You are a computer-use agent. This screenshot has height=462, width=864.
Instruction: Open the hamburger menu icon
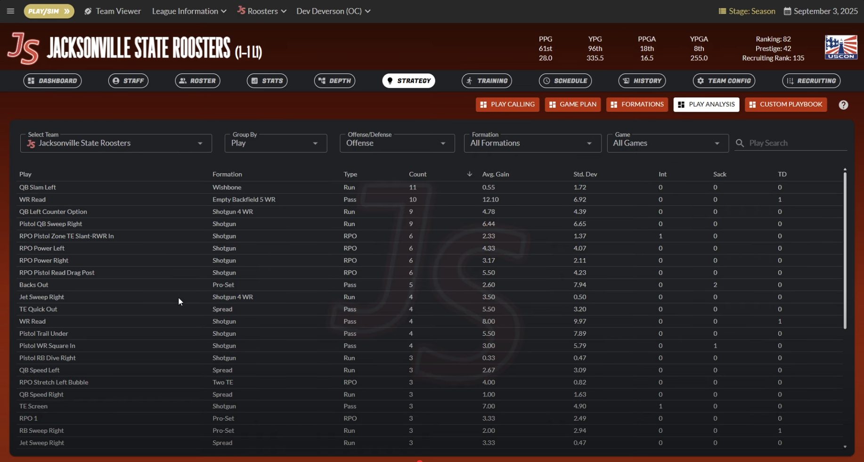point(10,11)
